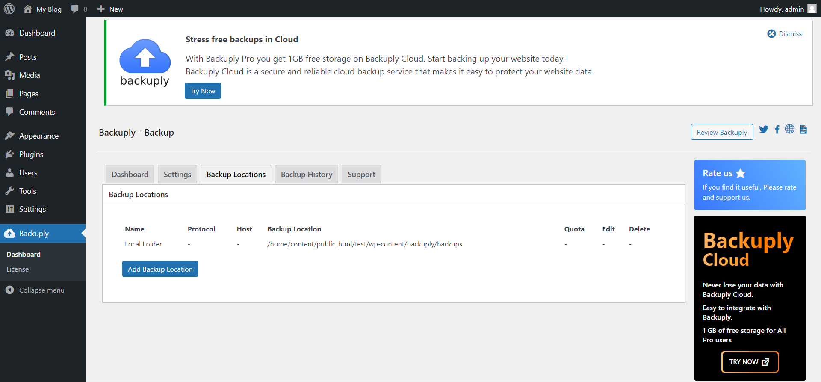The height and width of the screenshot is (382, 821).
Task: Click the TRY NOW Backuply Cloud button
Action: coord(750,362)
